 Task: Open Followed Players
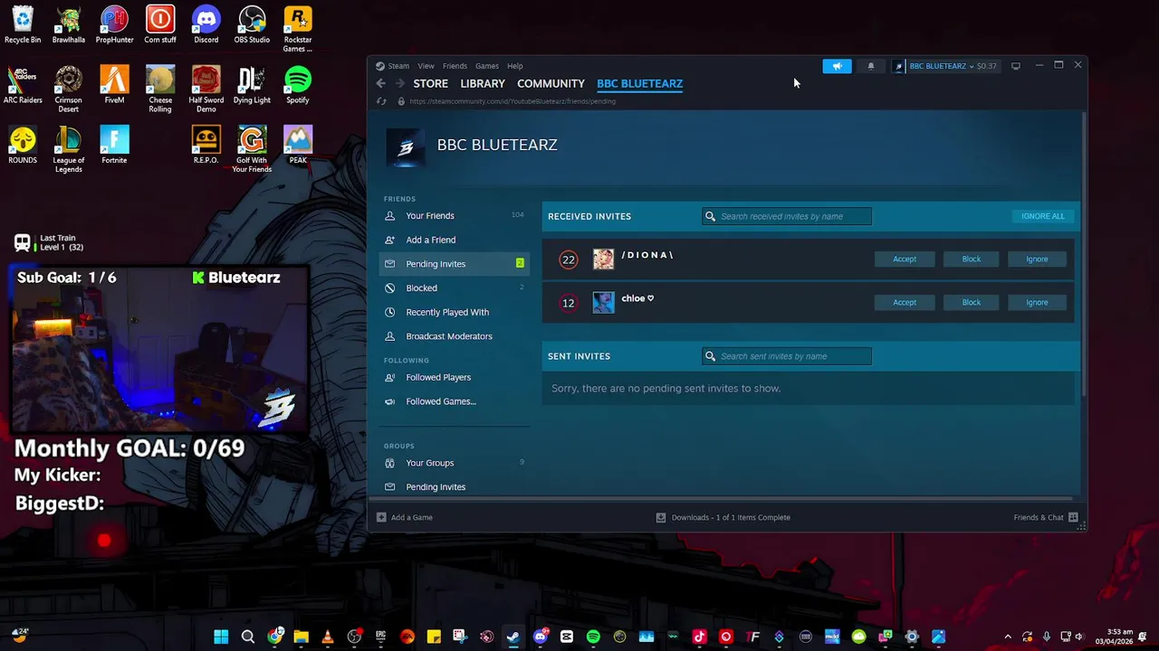click(x=454, y=377)
